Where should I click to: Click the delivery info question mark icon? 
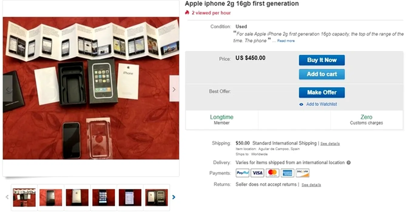click(349, 163)
